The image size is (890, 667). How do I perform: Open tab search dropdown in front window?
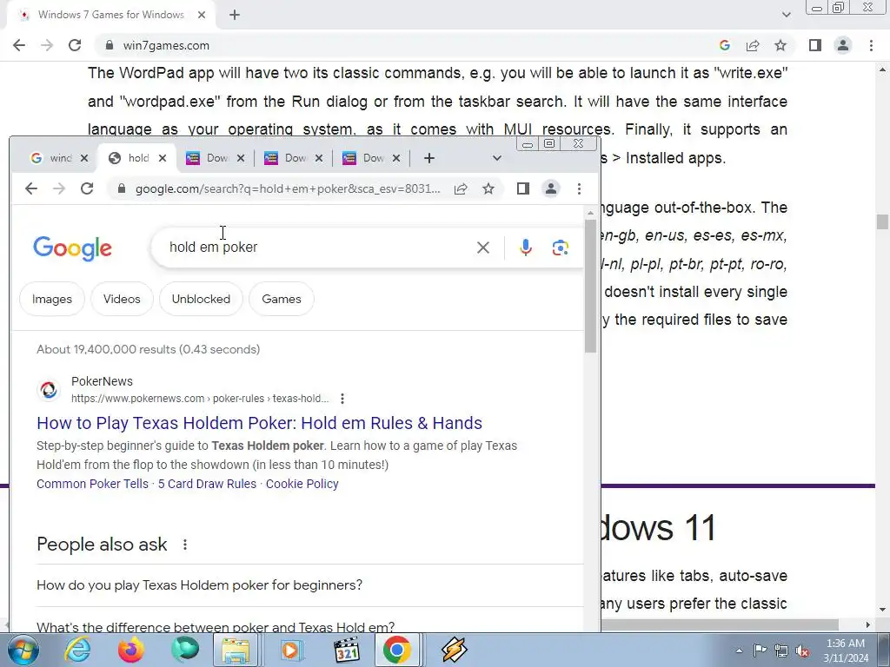pos(496,158)
